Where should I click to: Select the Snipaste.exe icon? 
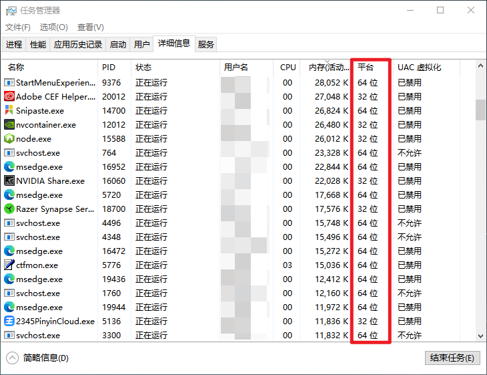click(x=9, y=111)
